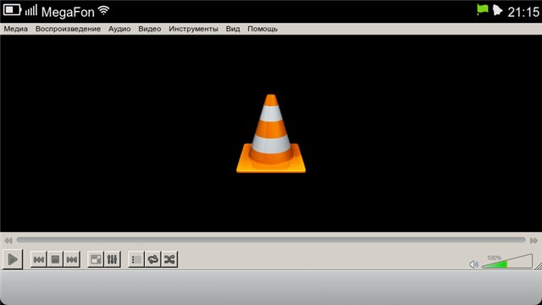
Task: Expand the Вид menu
Action: (233, 29)
